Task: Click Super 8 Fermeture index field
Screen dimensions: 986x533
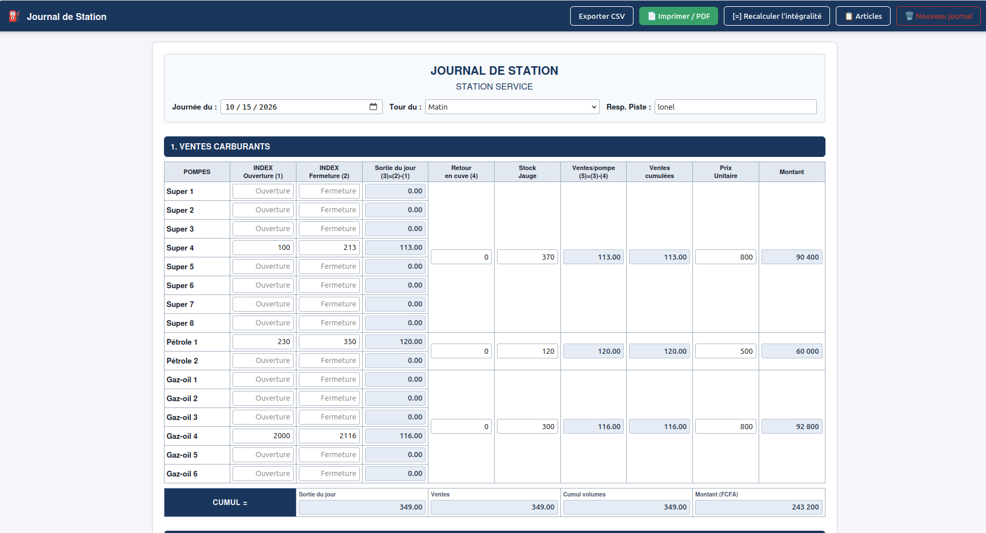Action: [x=329, y=323]
